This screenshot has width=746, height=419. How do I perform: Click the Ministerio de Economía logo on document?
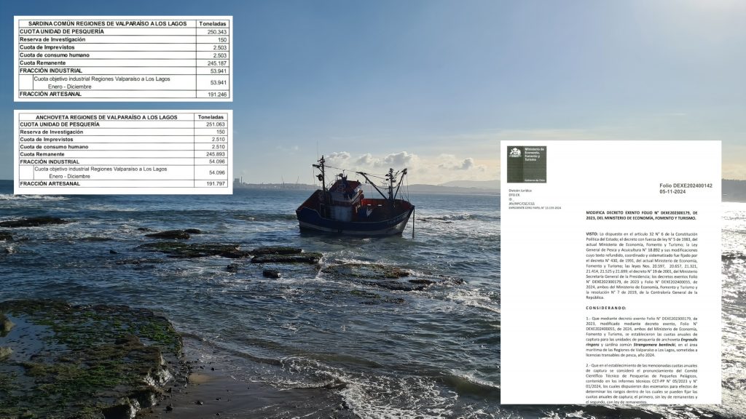click(x=527, y=164)
